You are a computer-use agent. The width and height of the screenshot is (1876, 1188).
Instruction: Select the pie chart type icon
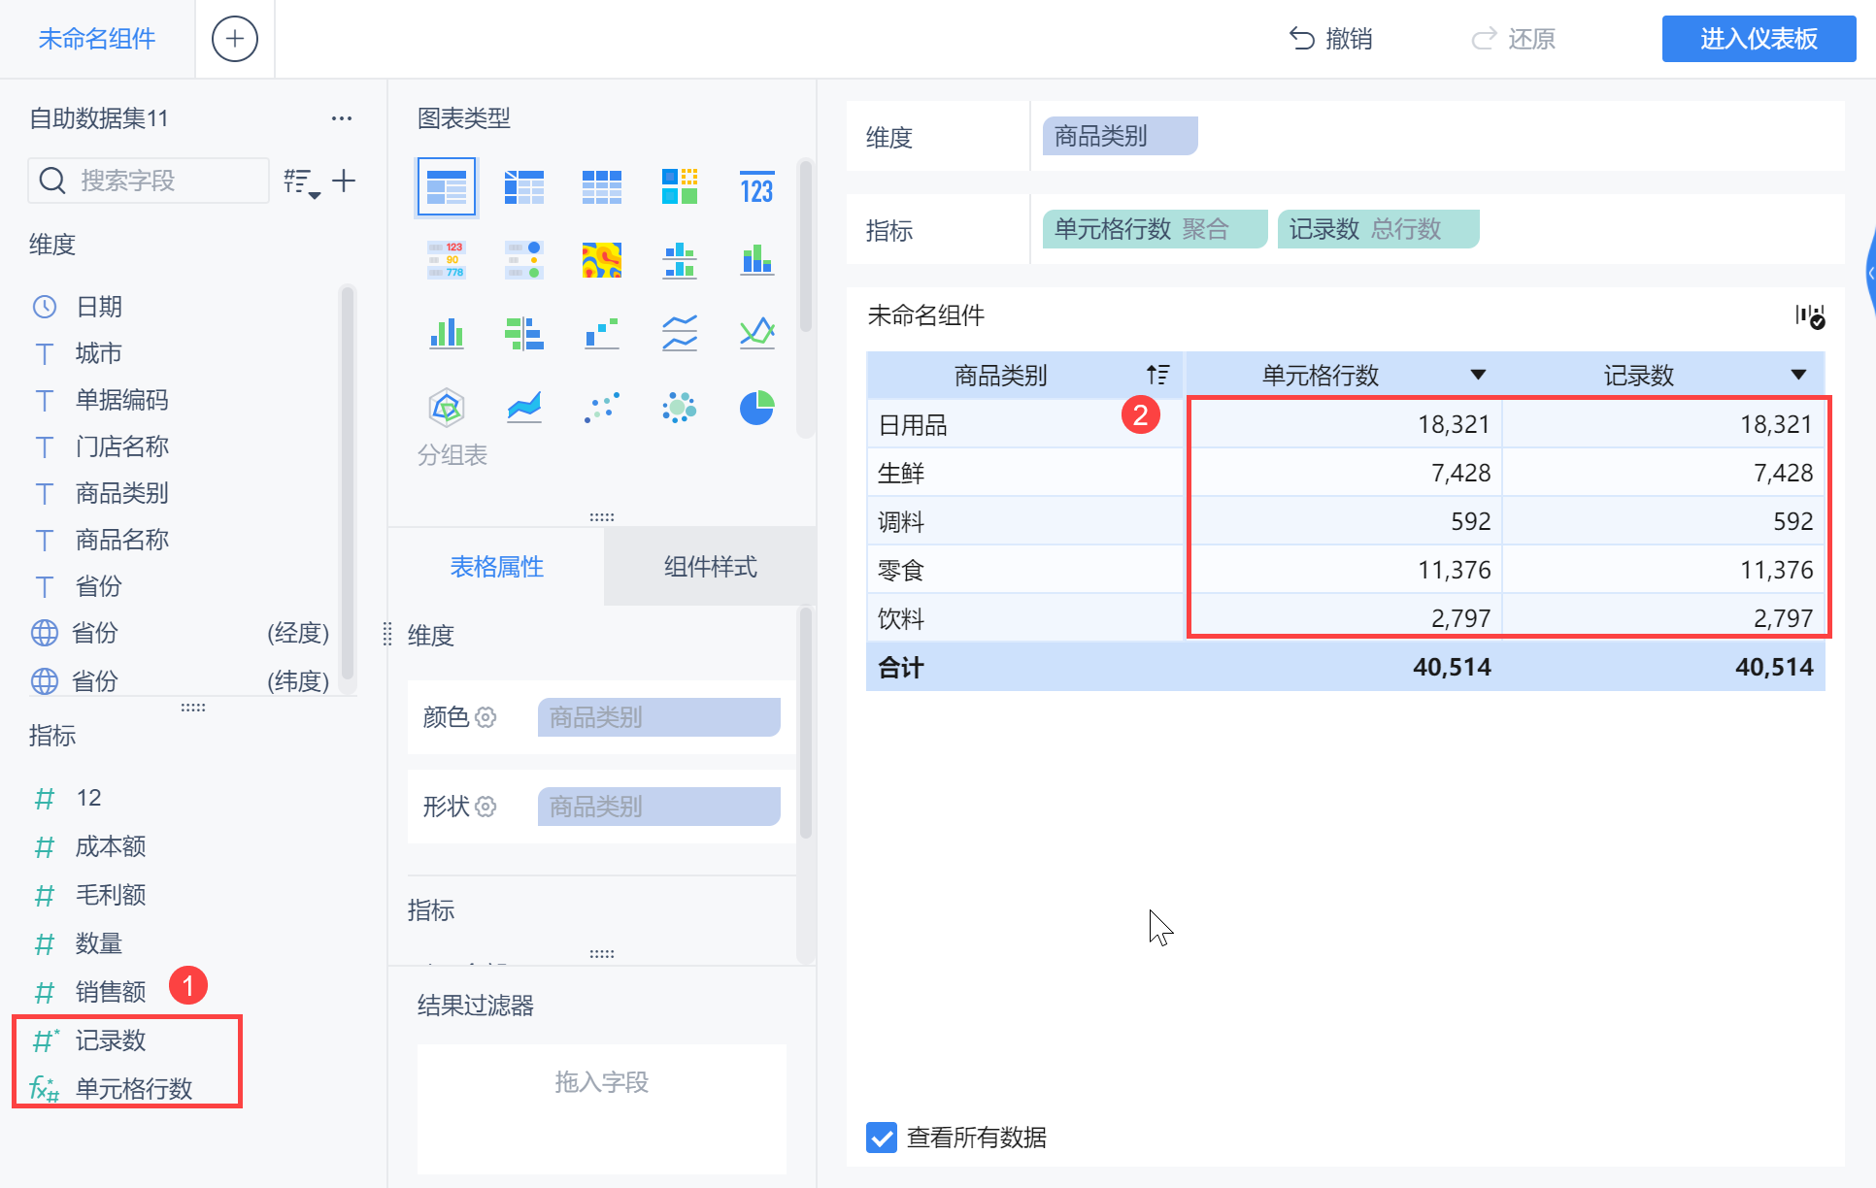tap(756, 408)
